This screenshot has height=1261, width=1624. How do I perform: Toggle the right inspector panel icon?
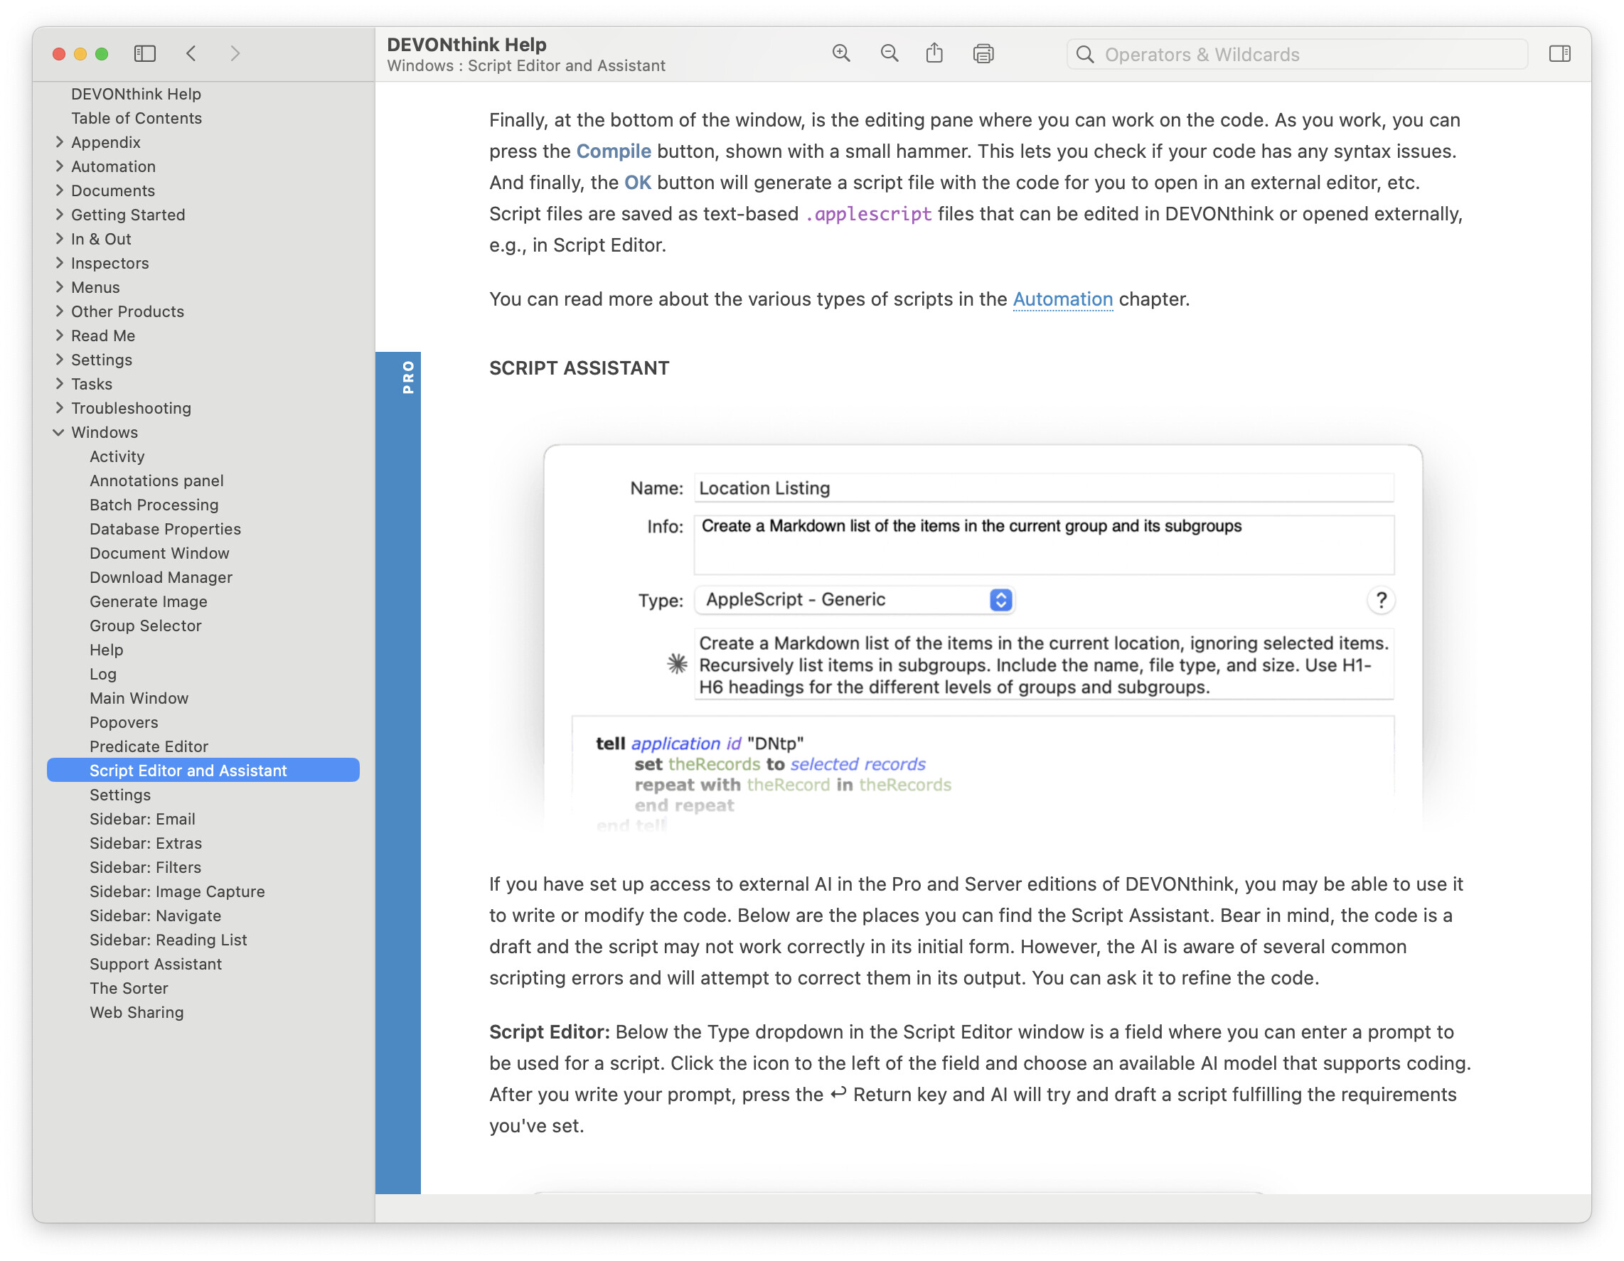1559,53
